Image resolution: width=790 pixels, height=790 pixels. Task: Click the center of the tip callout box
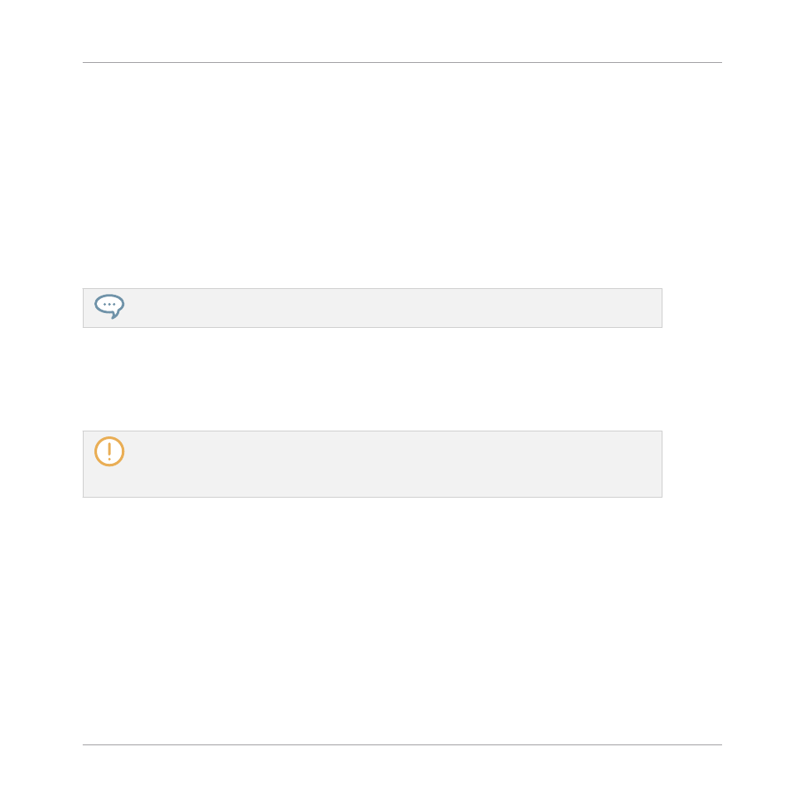pos(373,308)
